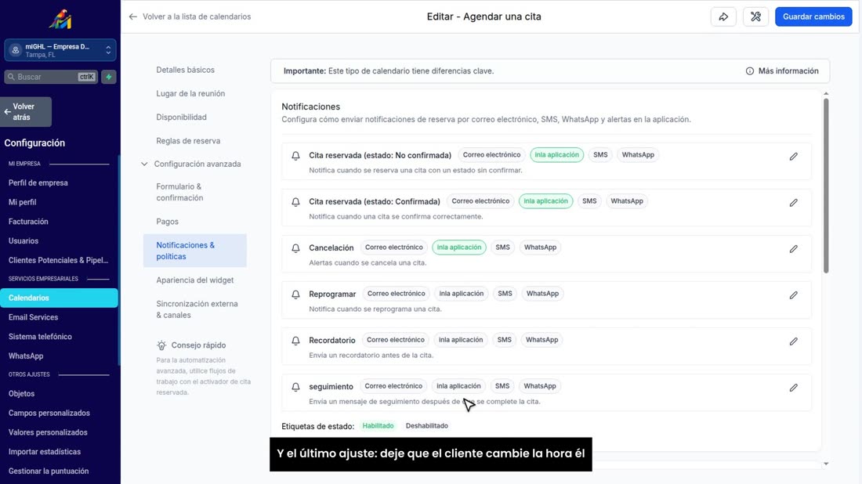Toggle SMS for Cita reservada Confirmada
This screenshot has width=862, height=484.
pyautogui.click(x=589, y=201)
